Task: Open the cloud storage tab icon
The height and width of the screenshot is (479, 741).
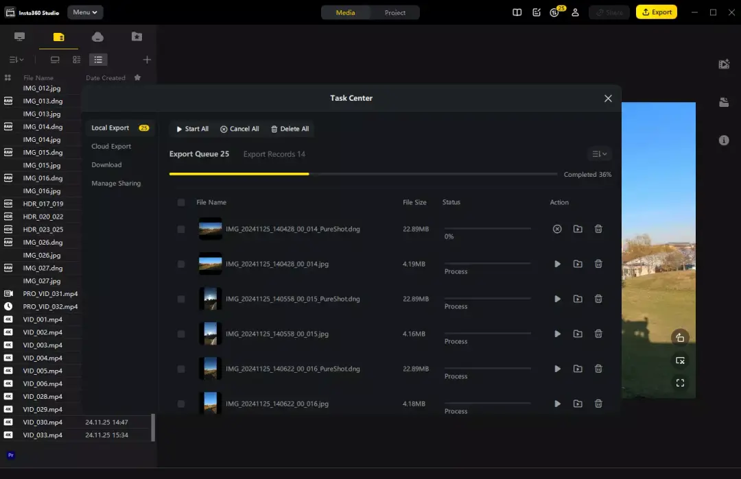Action: point(97,37)
